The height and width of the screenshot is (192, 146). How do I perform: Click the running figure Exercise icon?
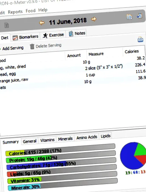pos(45,36)
